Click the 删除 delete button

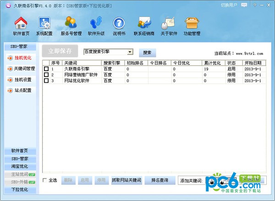[x=68, y=180]
